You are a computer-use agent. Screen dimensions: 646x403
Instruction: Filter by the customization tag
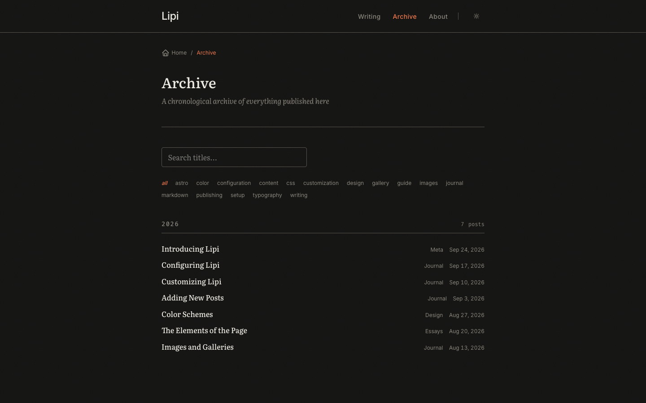point(321,183)
